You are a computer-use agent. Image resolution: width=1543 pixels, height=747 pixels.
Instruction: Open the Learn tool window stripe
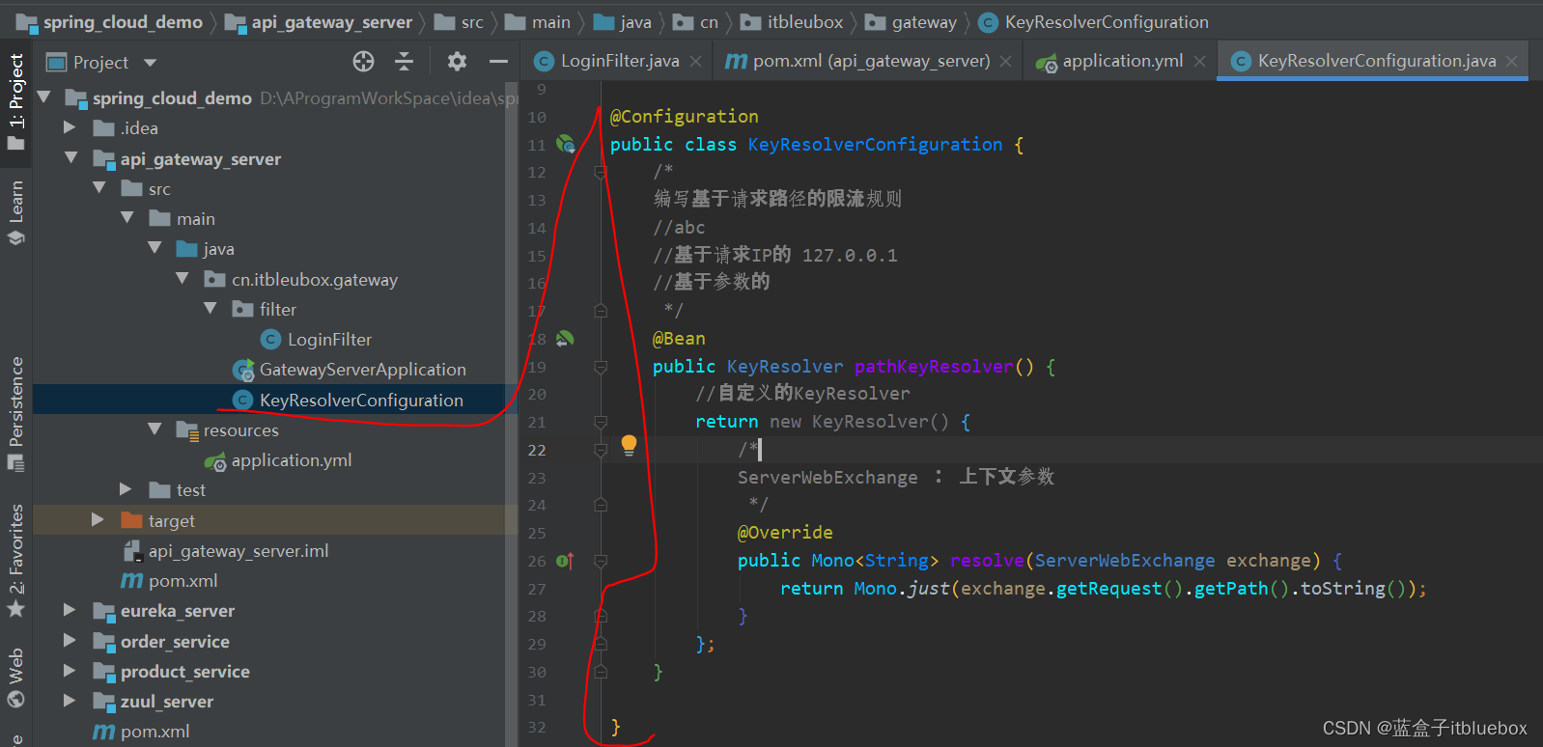click(16, 212)
